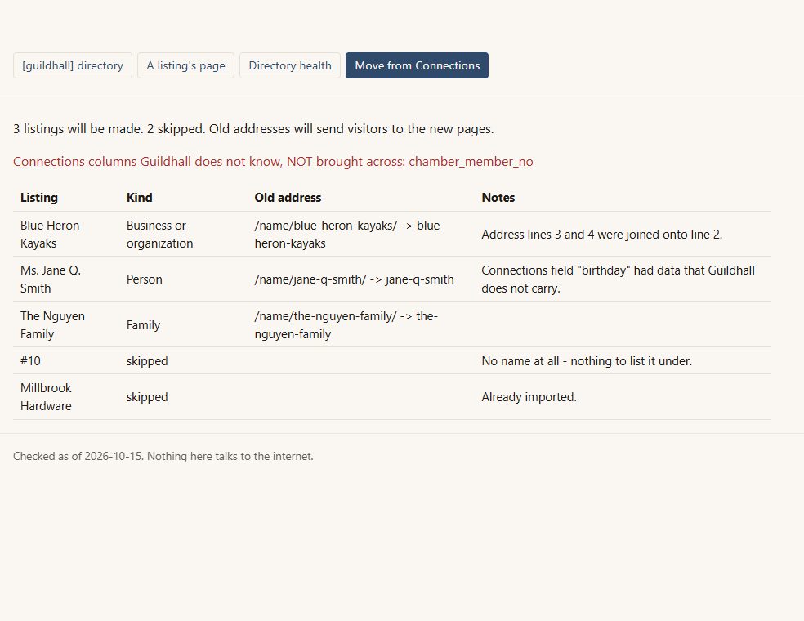Click the birthday field note

618,279
